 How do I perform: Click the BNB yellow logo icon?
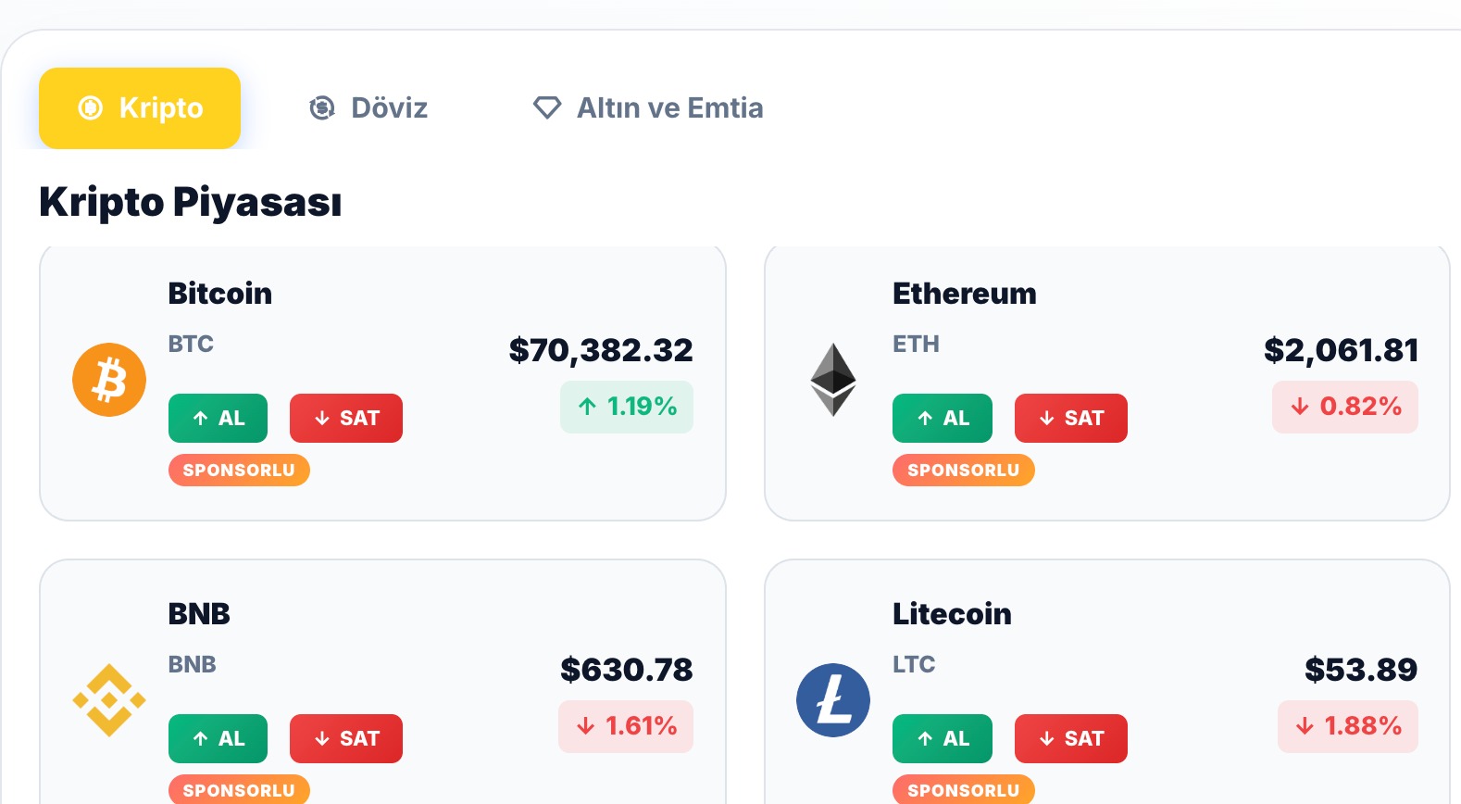(108, 699)
